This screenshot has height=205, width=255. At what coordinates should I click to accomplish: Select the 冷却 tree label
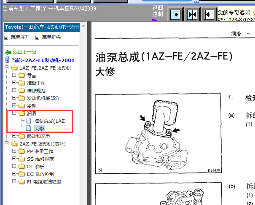(32, 106)
